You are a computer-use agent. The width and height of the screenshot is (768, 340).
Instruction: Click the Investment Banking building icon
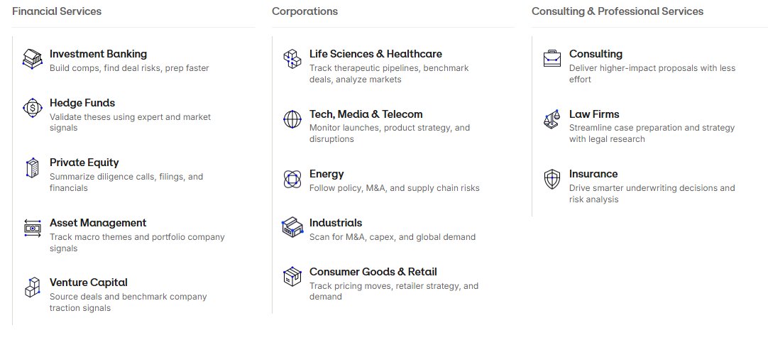33,59
